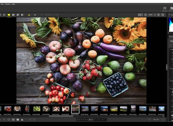Select the bowl of nuts thumbnail
This screenshot has height=126, width=173.
point(17,109)
